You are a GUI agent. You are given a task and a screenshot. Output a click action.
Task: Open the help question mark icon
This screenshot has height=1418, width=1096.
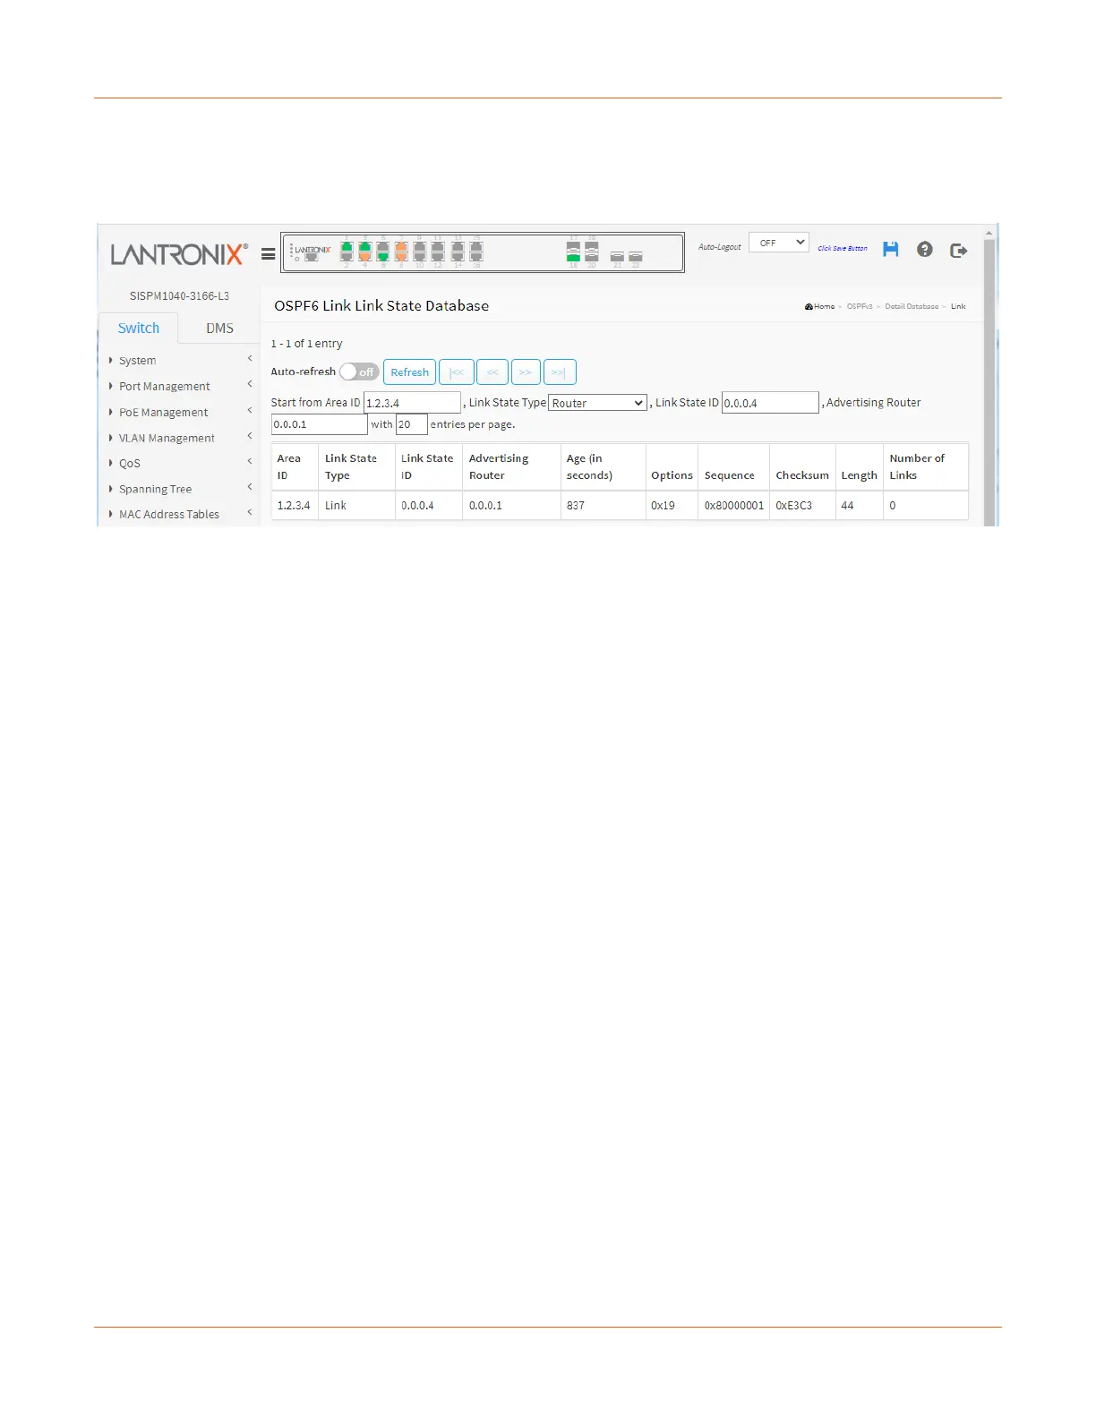(x=925, y=249)
